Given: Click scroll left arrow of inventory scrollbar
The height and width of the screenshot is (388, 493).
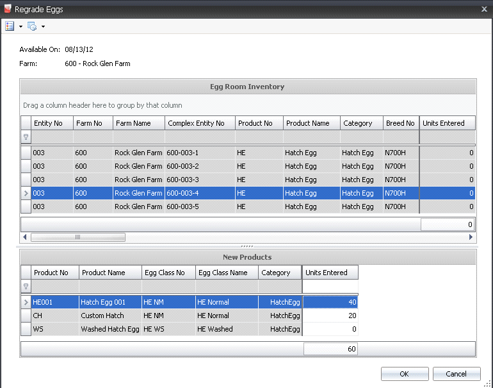Looking at the screenshot, I should [x=25, y=237].
